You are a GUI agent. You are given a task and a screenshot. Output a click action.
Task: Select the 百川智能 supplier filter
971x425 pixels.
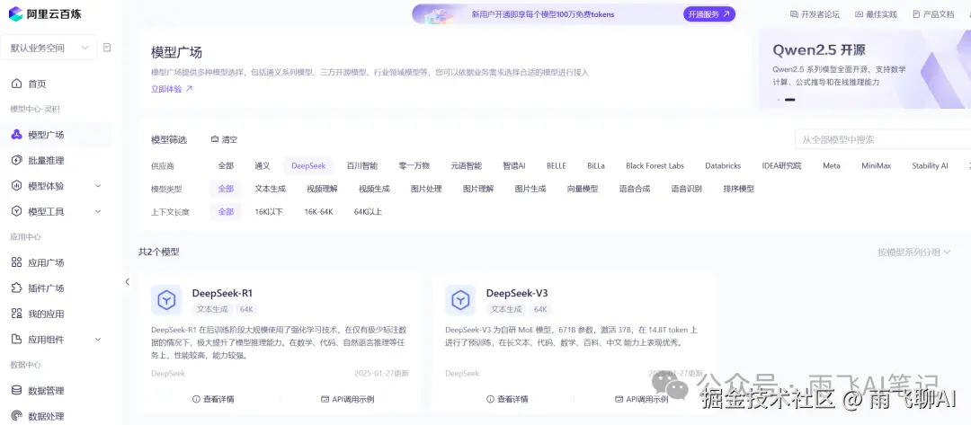click(362, 166)
